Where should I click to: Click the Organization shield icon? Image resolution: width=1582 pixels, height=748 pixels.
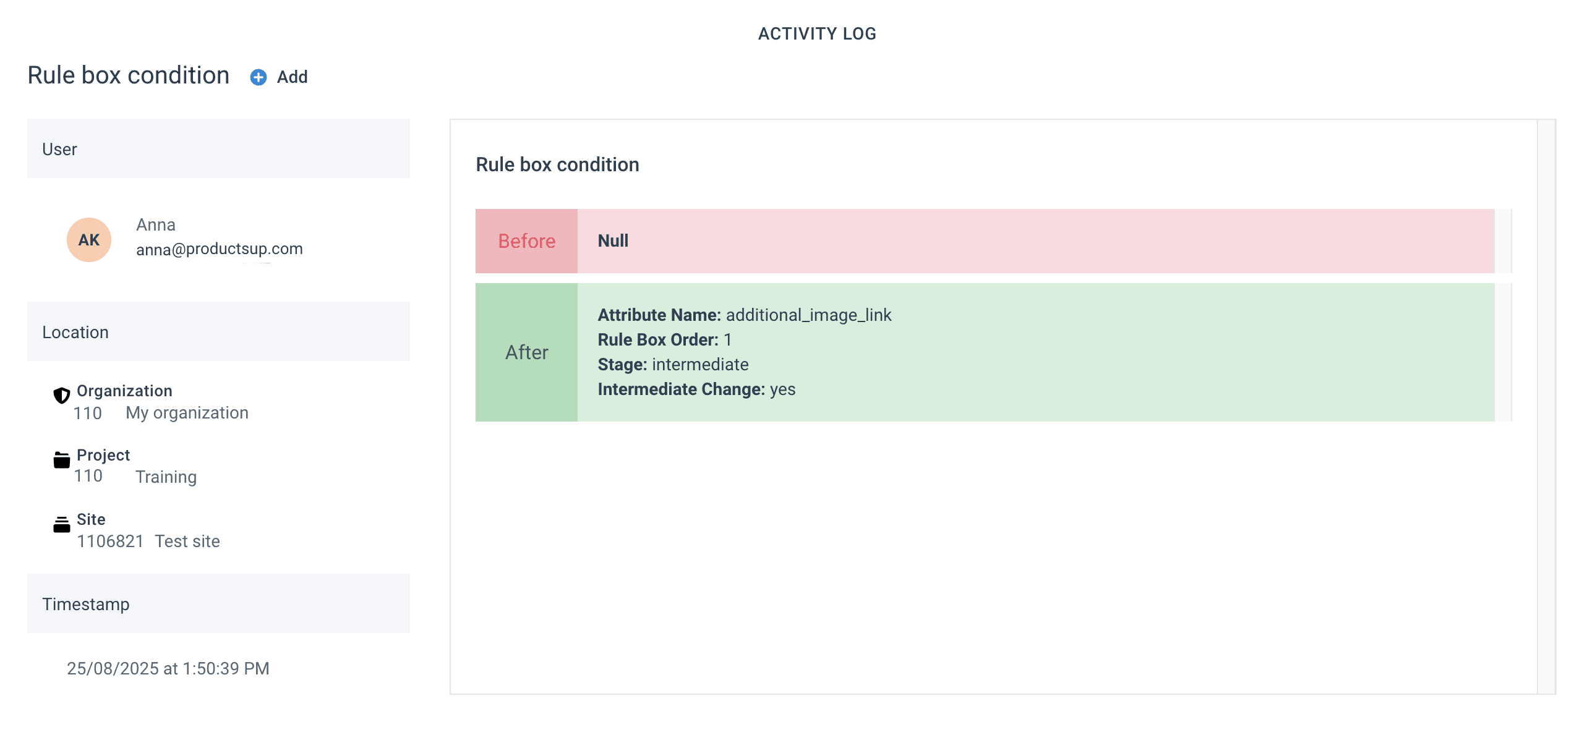click(62, 395)
